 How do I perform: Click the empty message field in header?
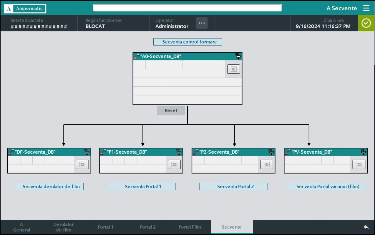click(x=187, y=8)
